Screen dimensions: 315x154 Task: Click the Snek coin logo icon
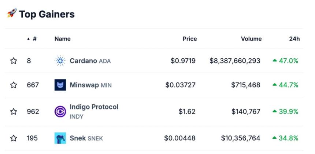60,138
